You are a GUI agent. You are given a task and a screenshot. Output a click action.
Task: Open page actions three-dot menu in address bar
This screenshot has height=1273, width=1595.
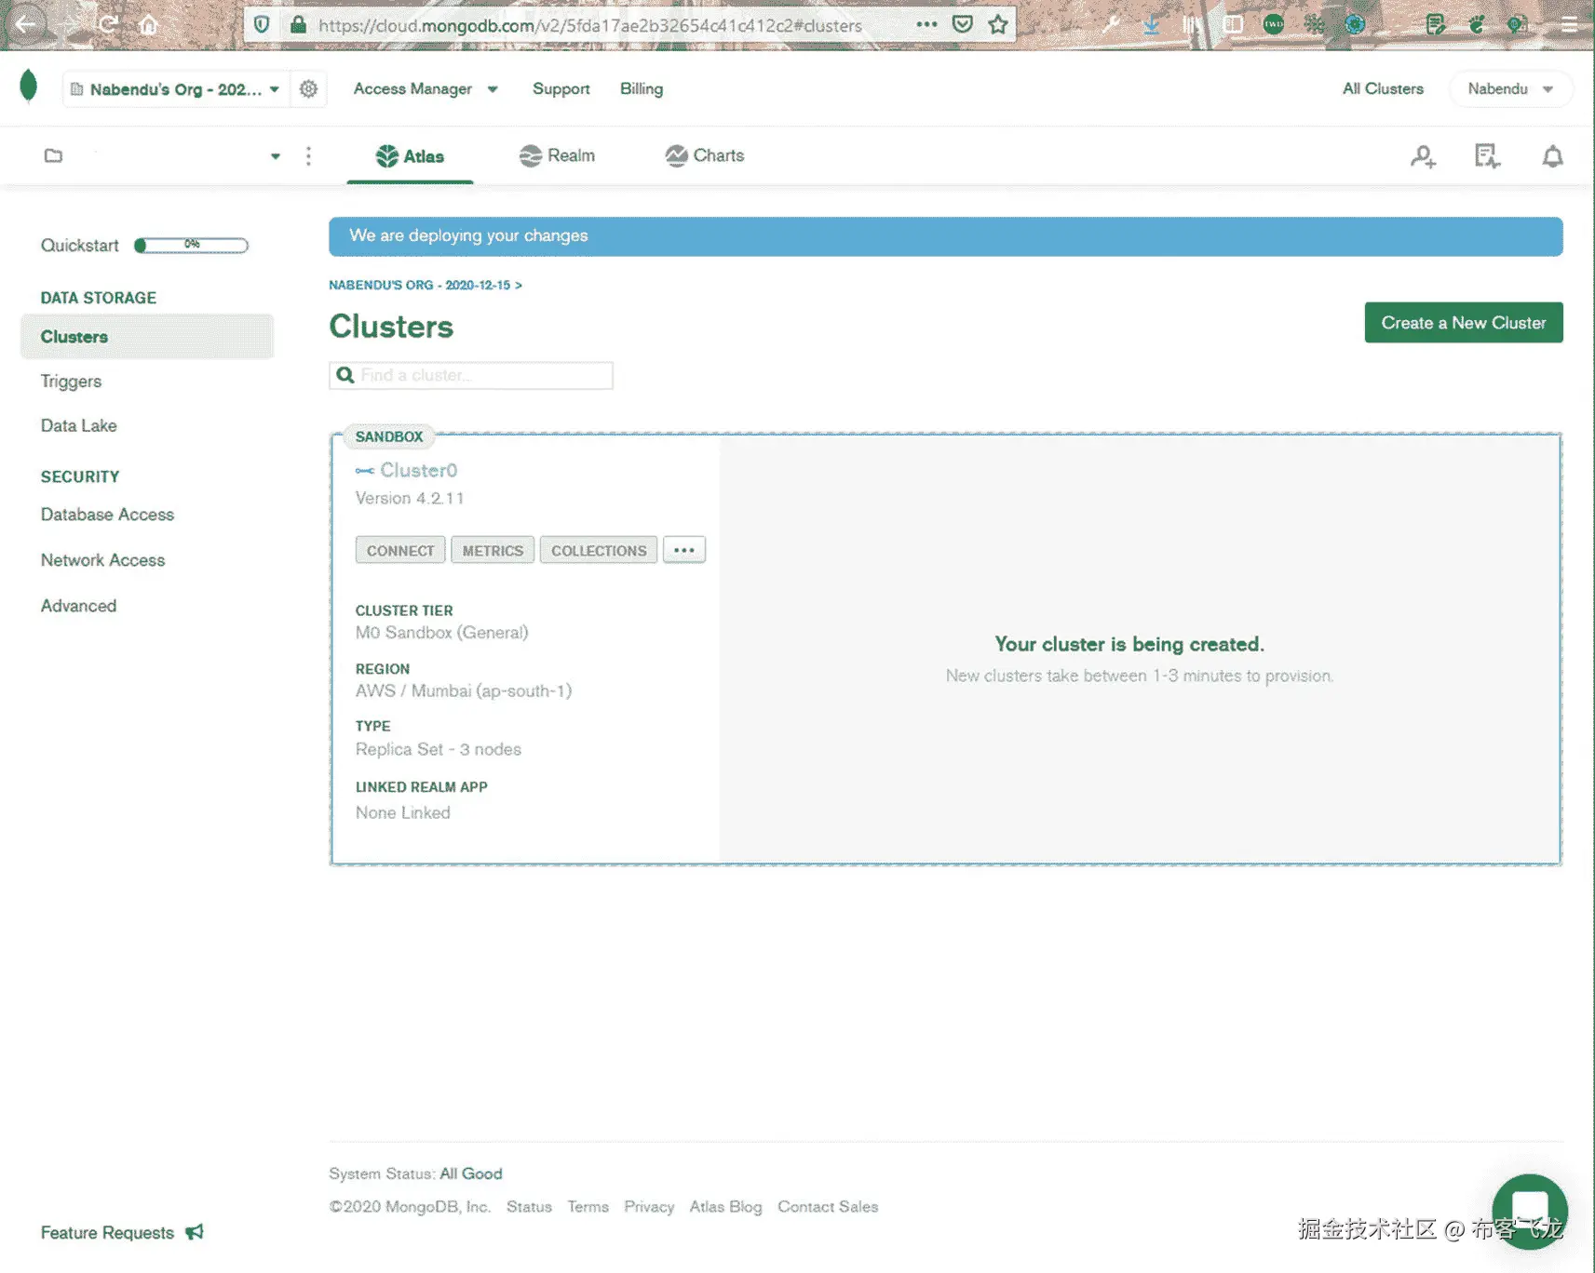(x=926, y=24)
